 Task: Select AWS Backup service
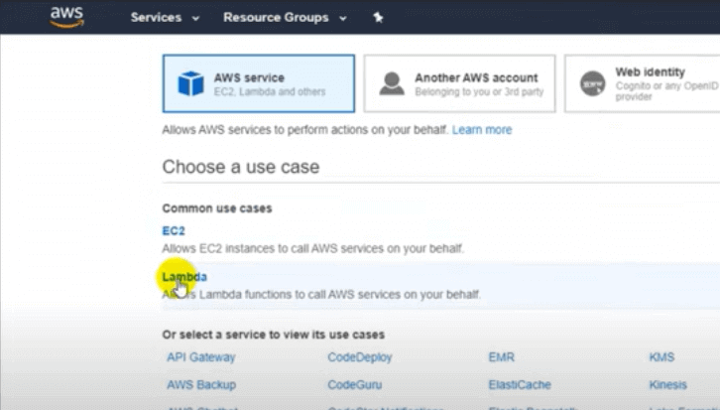tap(201, 385)
